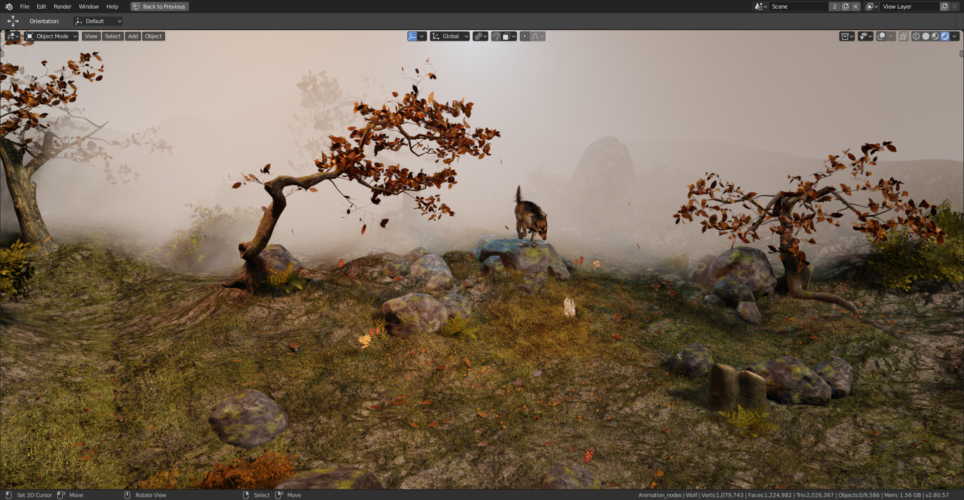964x500 pixels.
Task: Expand the gizmo options arrow
Action: point(422,36)
